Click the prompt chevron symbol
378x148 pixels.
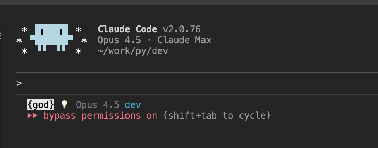pos(19,84)
